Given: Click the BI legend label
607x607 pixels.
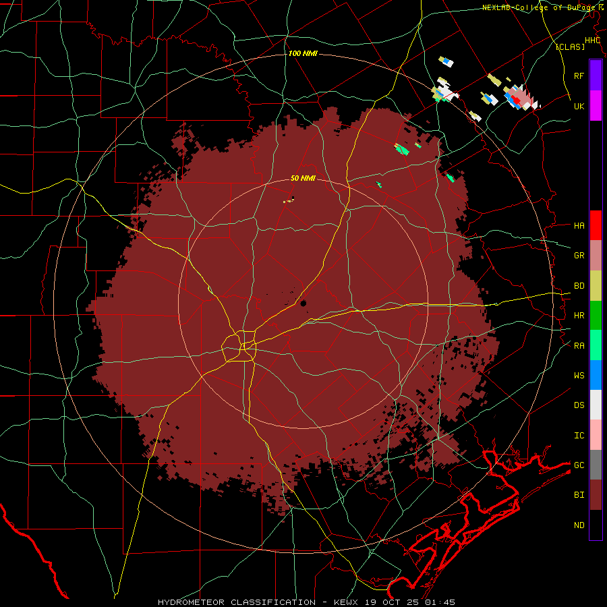Looking at the screenshot, I should point(579,494).
